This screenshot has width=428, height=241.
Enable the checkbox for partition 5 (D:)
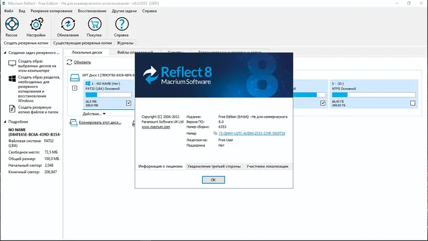[x=412, y=103]
